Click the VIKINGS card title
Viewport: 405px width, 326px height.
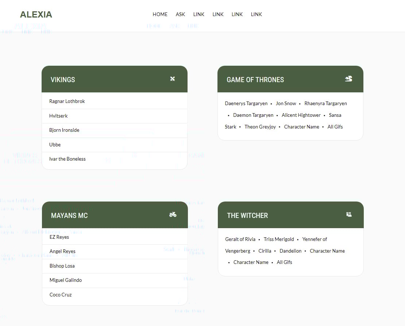tap(63, 80)
